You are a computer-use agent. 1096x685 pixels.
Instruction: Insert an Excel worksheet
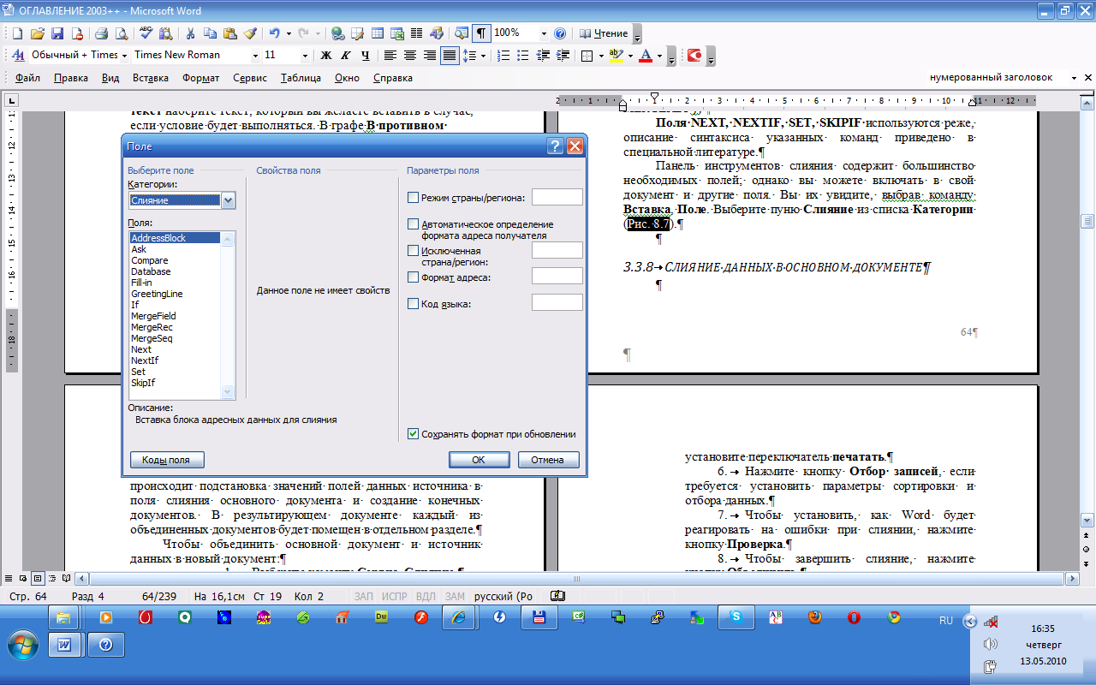[398, 33]
